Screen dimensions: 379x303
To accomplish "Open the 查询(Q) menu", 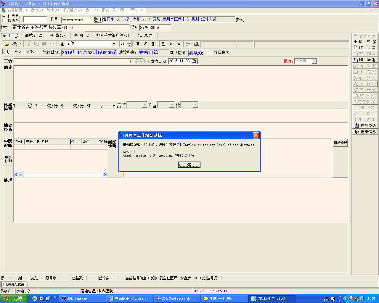I will point(37,10).
